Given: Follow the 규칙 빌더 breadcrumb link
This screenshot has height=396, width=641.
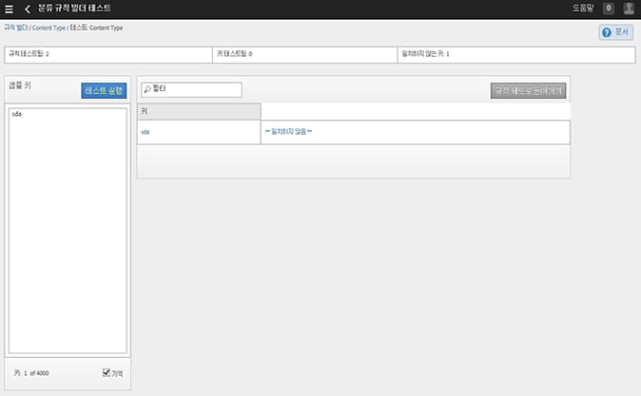Looking at the screenshot, I should (16, 28).
